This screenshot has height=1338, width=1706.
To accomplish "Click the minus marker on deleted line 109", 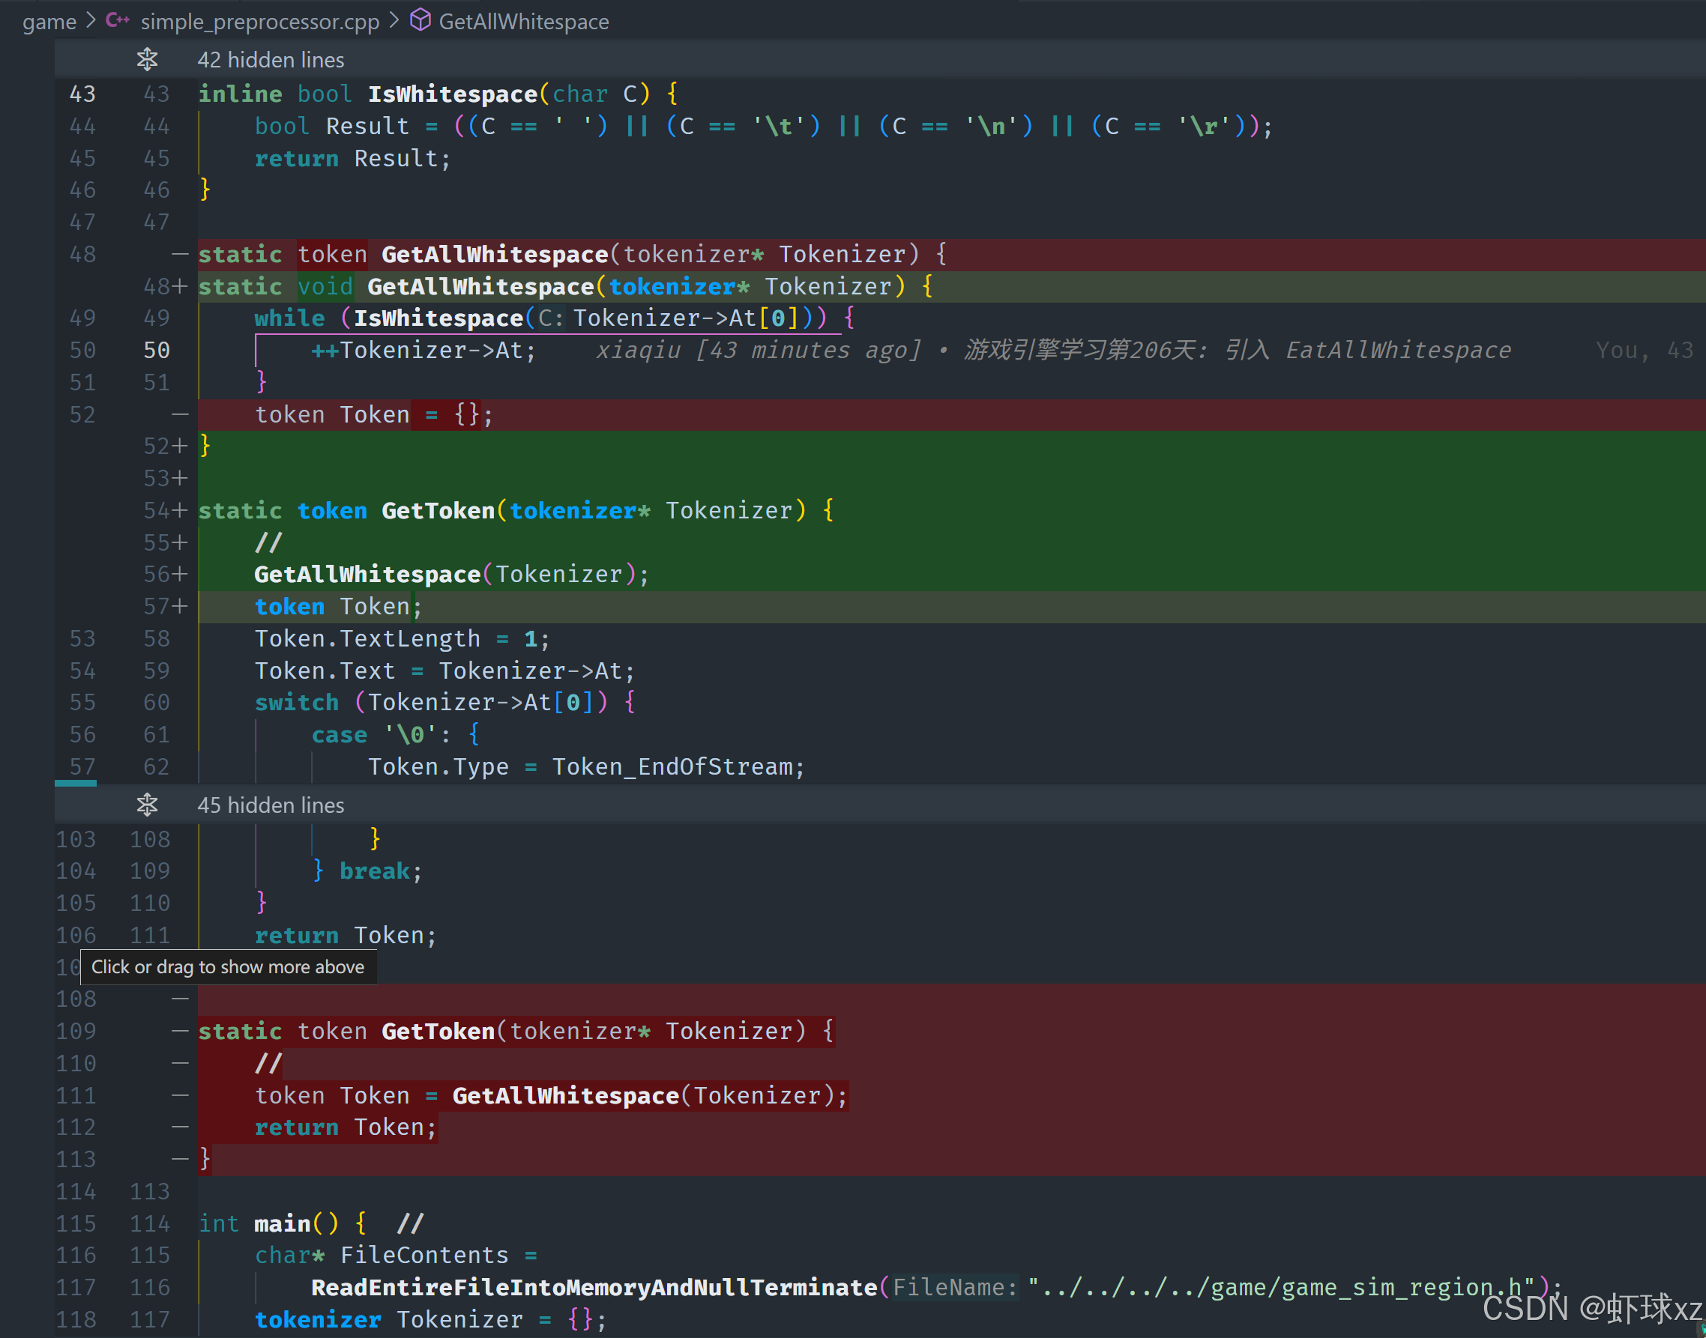I will pyautogui.click(x=179, y=1031).
